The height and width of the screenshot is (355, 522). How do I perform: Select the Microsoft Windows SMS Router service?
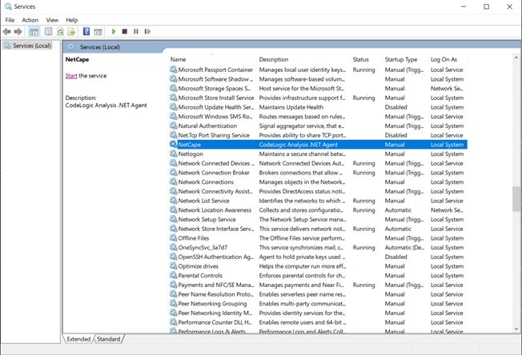click(x=318, y=117)
